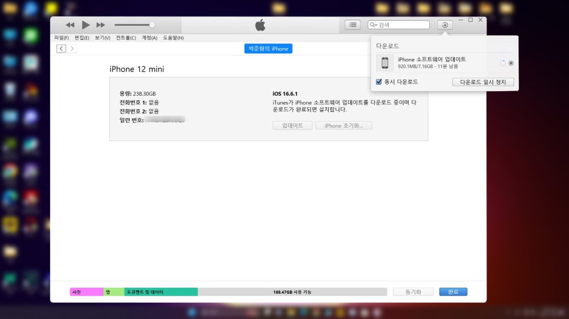The image size is (569, 319).
Task: Open the list view button
Action: click(352, 25)
